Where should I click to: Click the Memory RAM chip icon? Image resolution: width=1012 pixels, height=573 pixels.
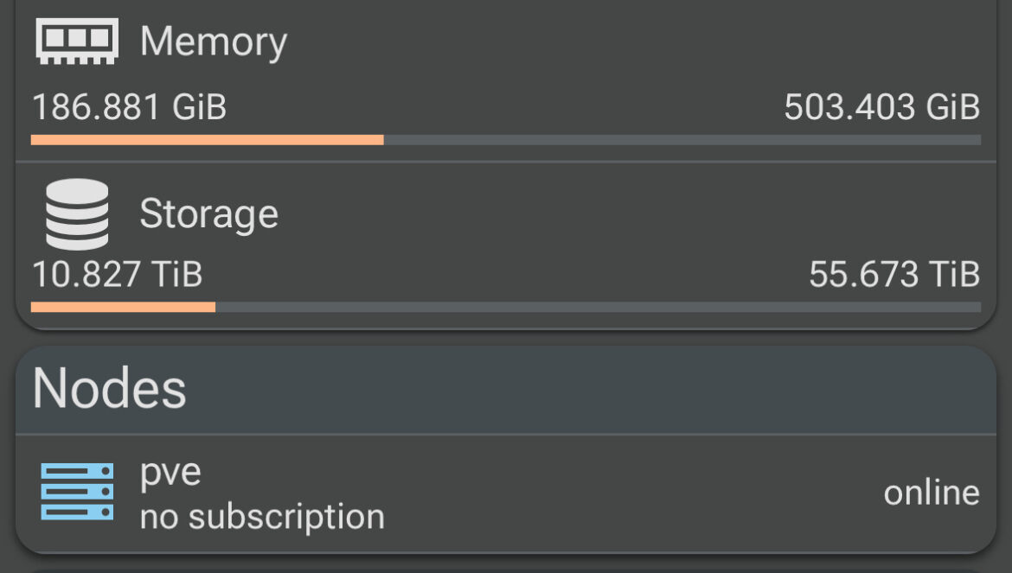click(x=77, y=41)
